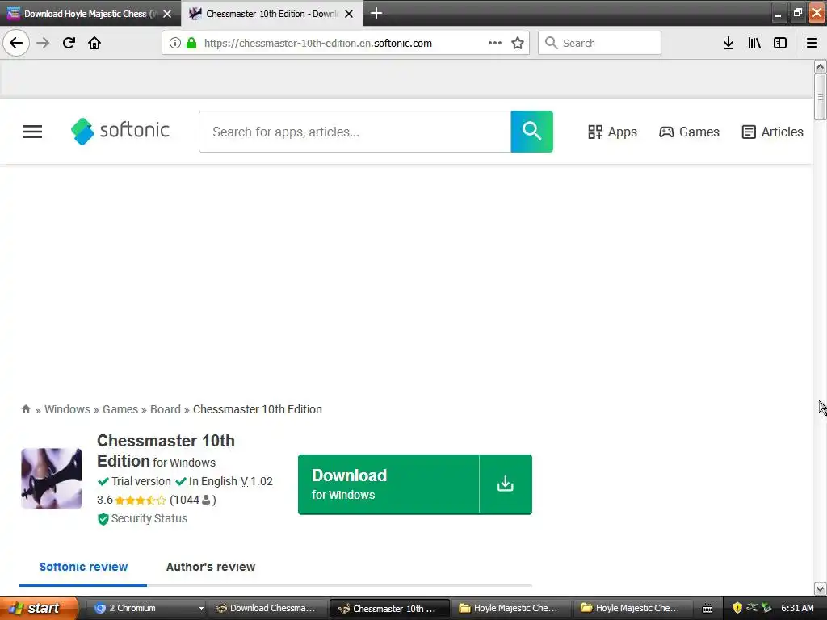This screenshot has height=620, width=827.
Task: Click the system tray clock 6:31 AM
Action: point(797,608)
